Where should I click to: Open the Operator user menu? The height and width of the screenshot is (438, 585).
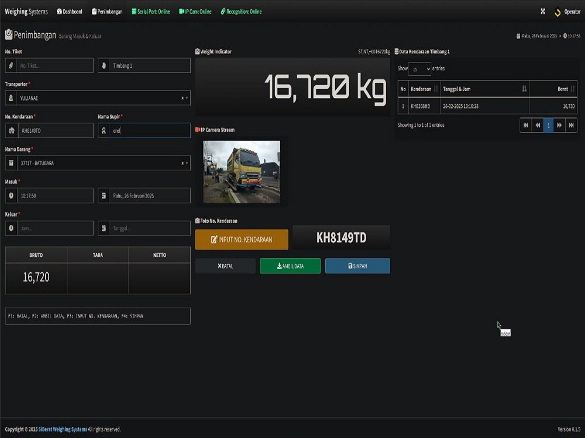567,12
